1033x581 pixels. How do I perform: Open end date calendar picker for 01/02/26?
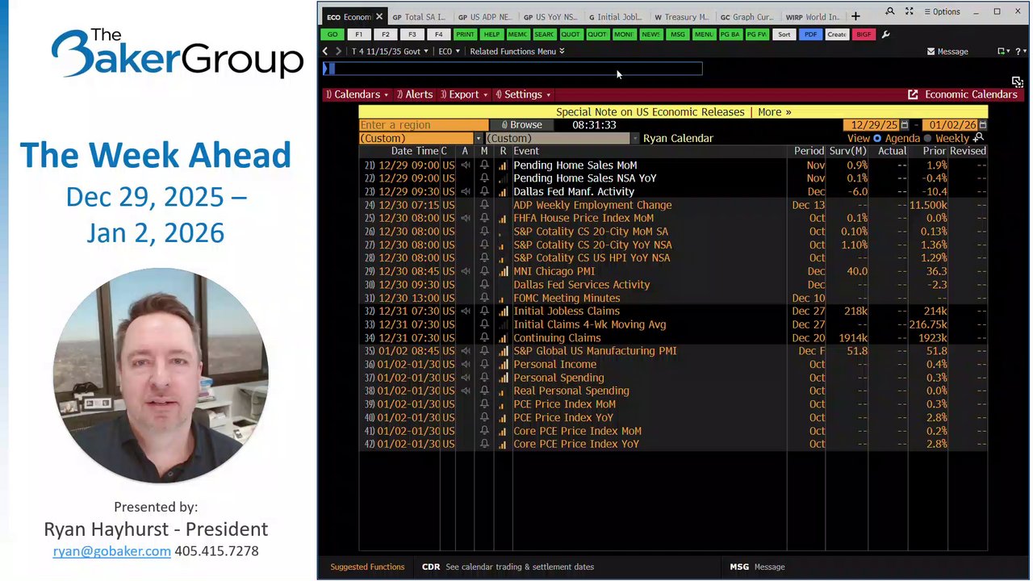[982, 125]
